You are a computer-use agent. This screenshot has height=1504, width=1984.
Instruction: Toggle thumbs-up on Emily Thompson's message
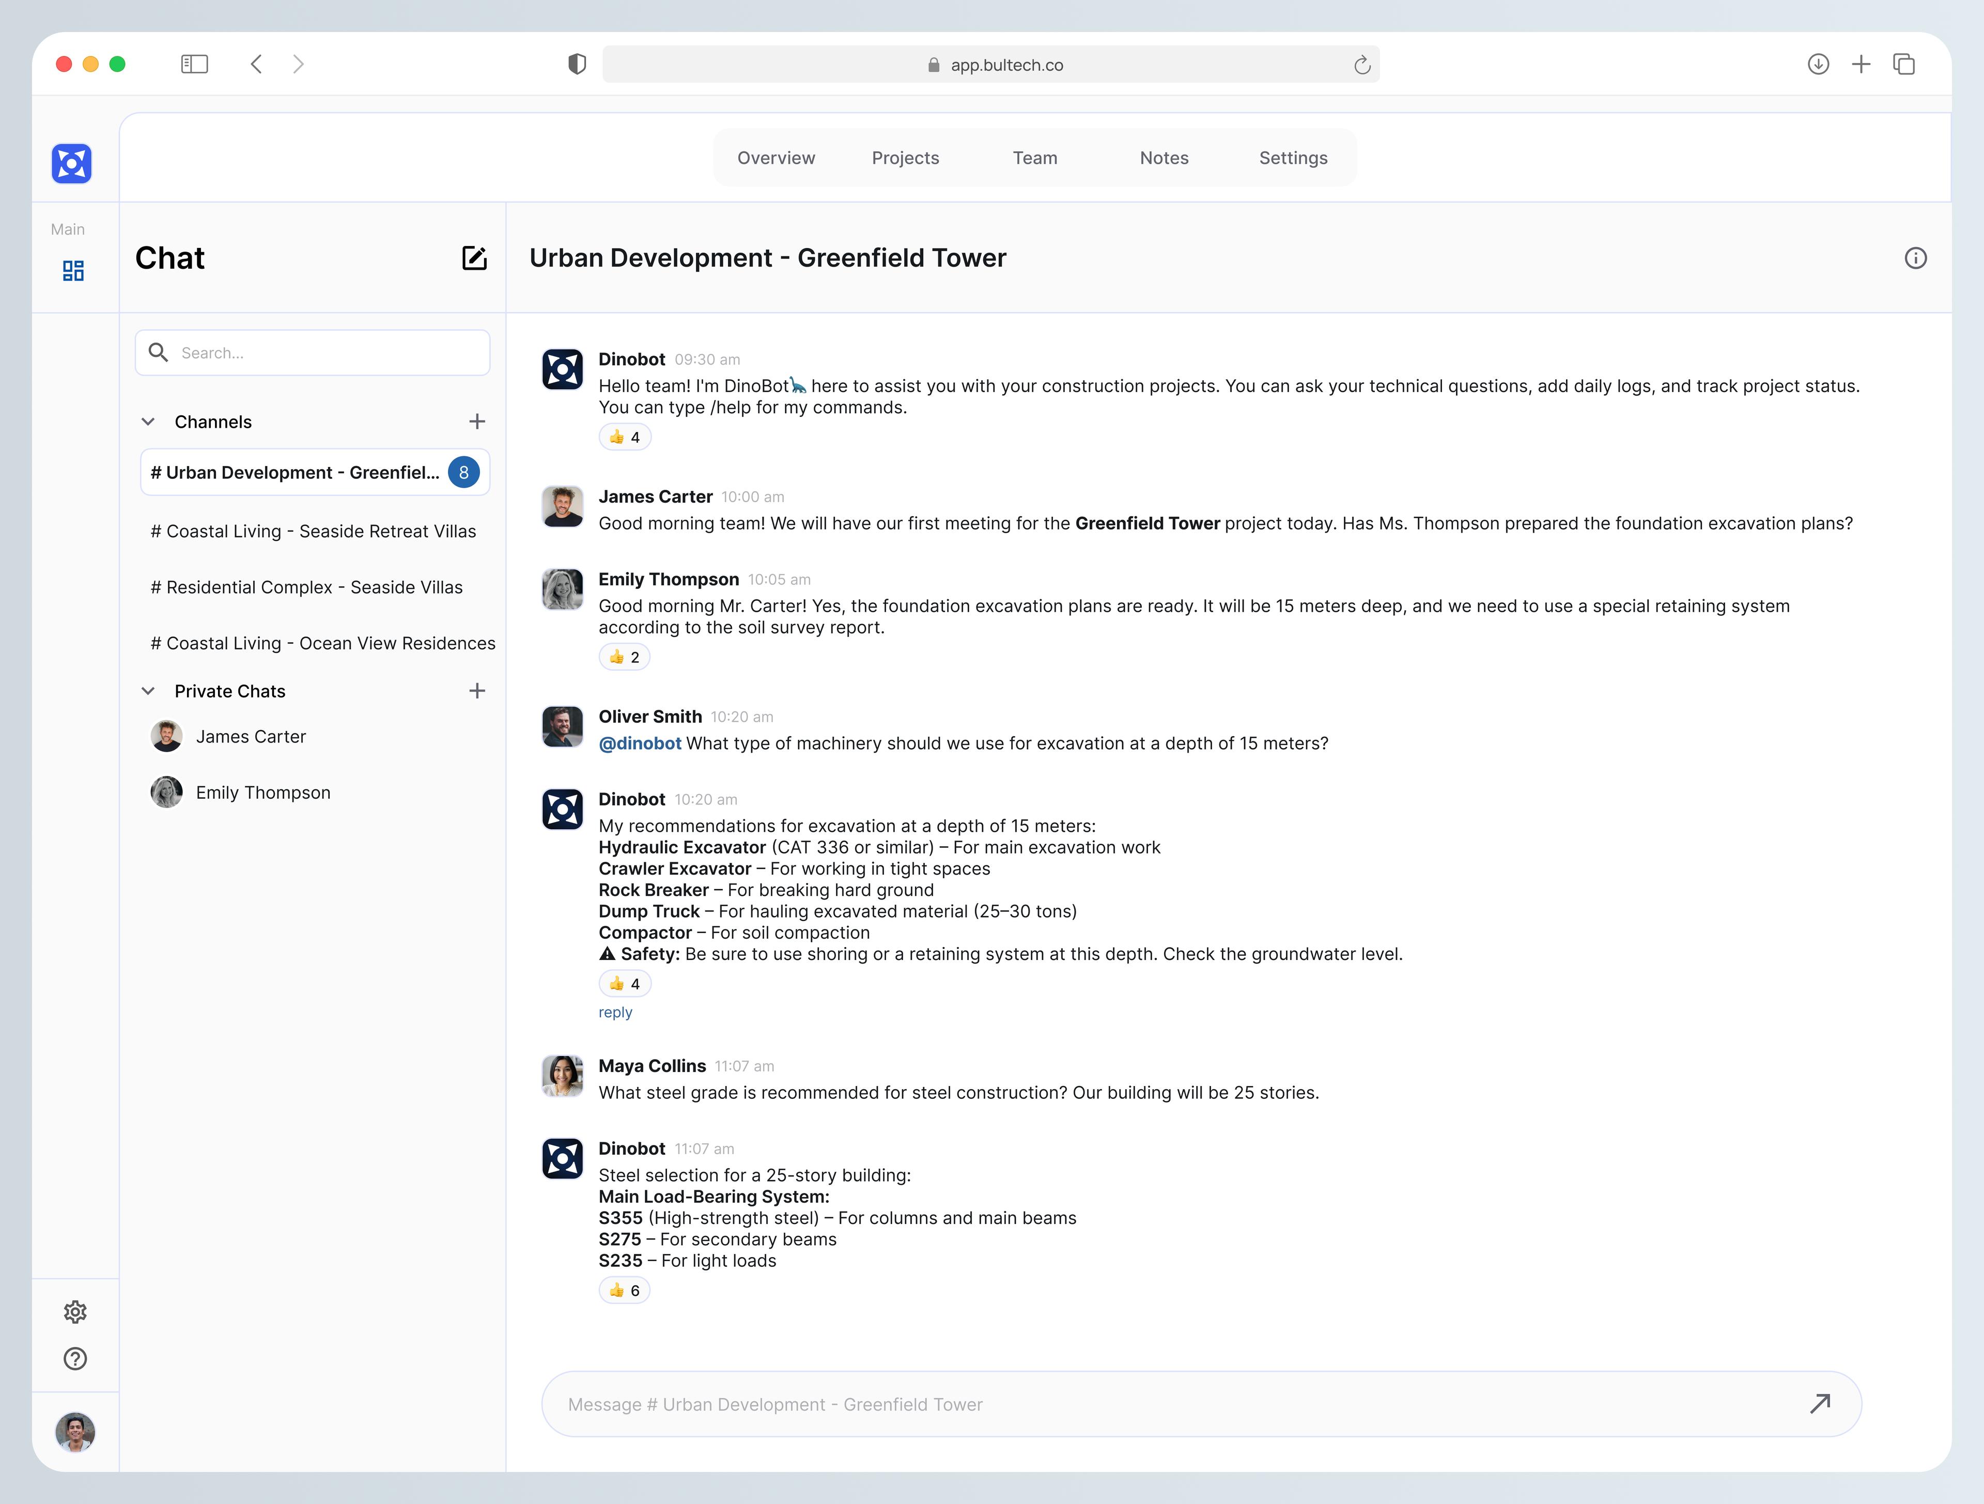tap(624, 657)
